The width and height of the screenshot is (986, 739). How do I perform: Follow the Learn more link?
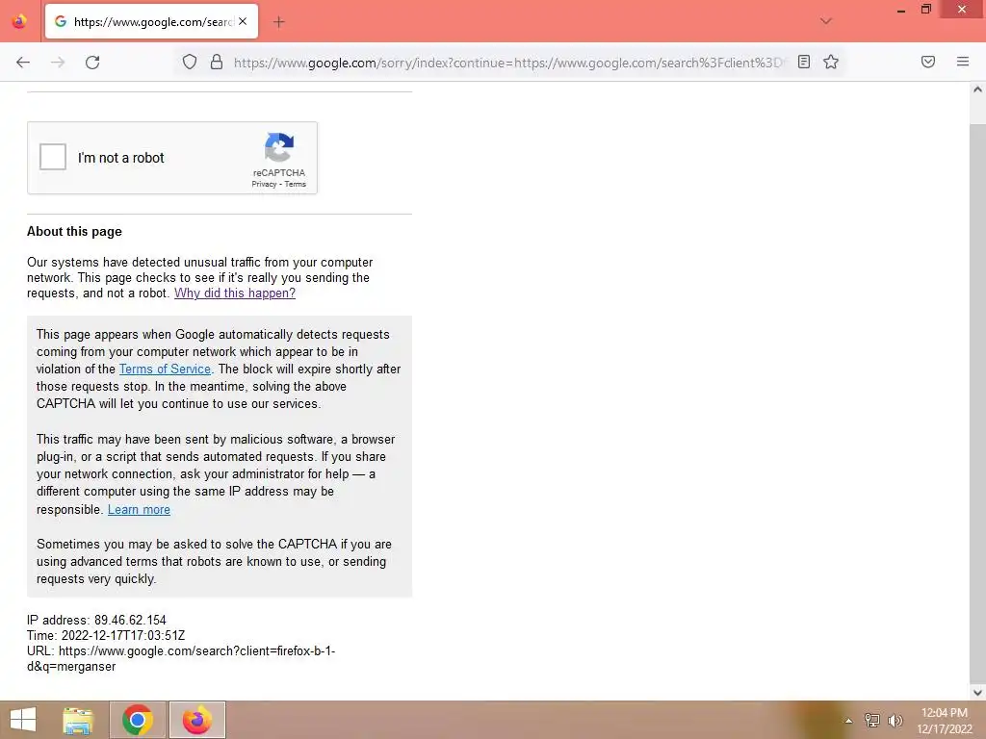pos(139,510)
